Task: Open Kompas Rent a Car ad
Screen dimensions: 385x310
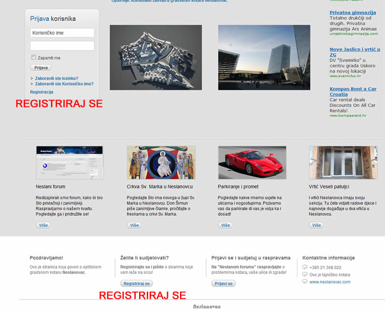Action: (x=353, y=91)
